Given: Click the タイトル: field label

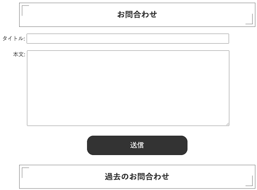Looking at the screenshot, I should (x=14, y=38).
